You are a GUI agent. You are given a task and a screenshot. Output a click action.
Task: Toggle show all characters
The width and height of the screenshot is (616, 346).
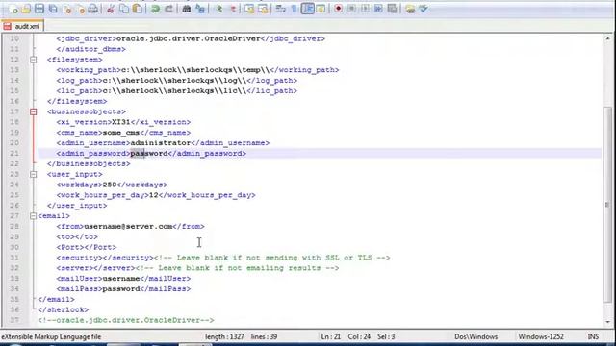pyautogui.click(x=294, y=9)
